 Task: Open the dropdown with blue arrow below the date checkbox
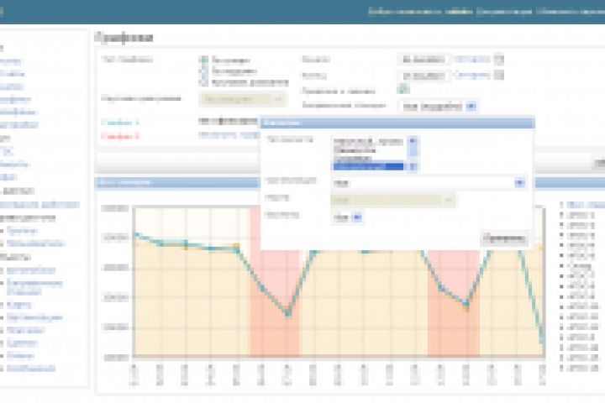(x=439, y=107)
